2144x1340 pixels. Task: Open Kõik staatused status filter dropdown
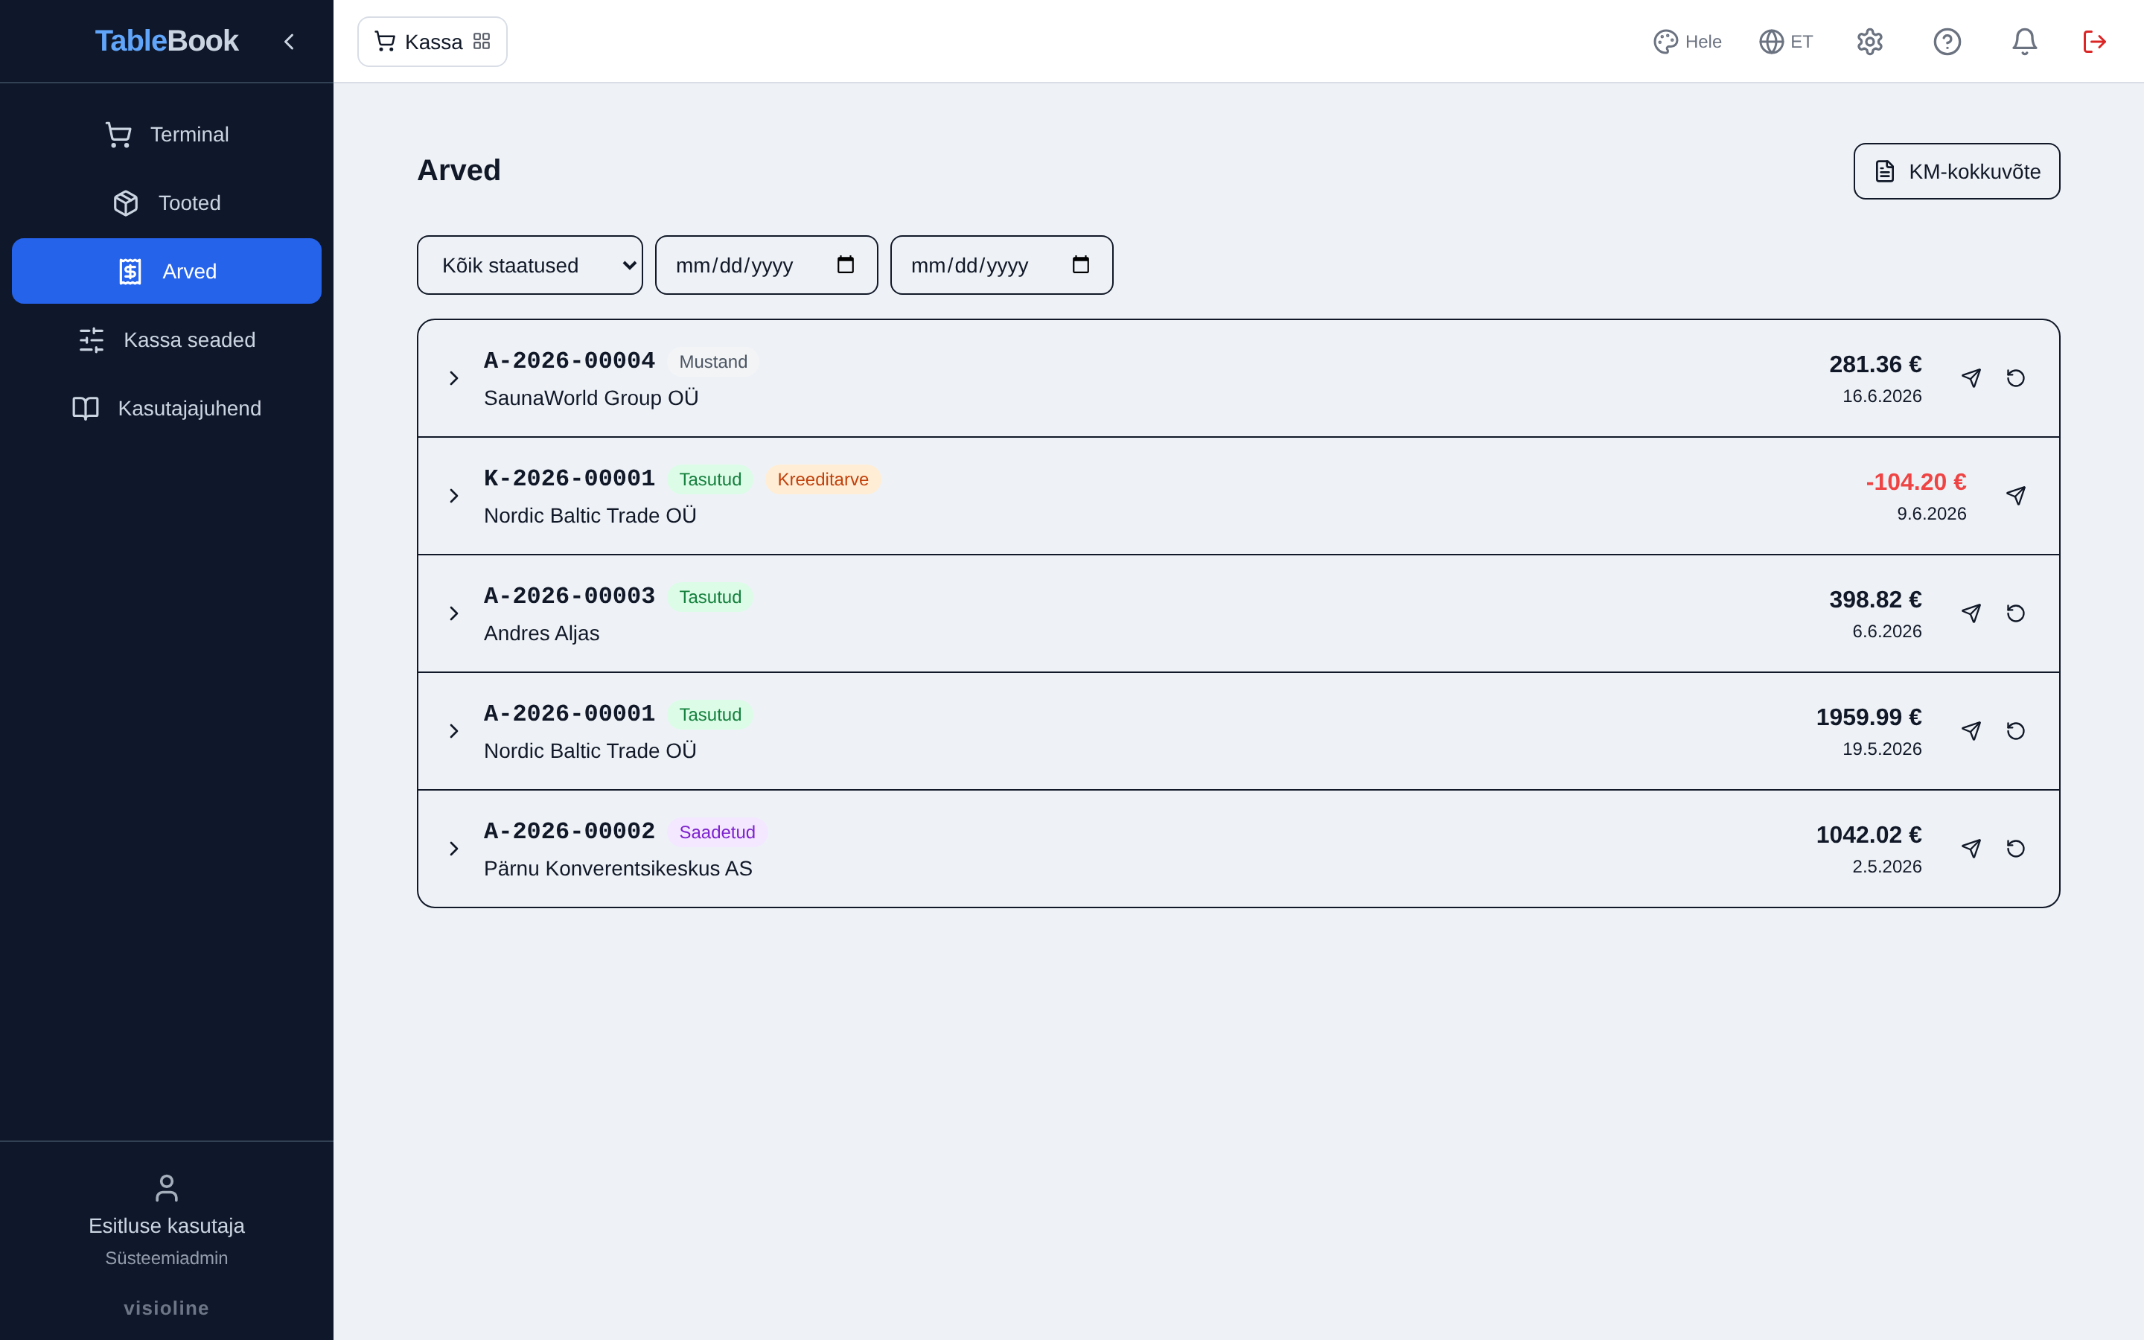point(530,265)
